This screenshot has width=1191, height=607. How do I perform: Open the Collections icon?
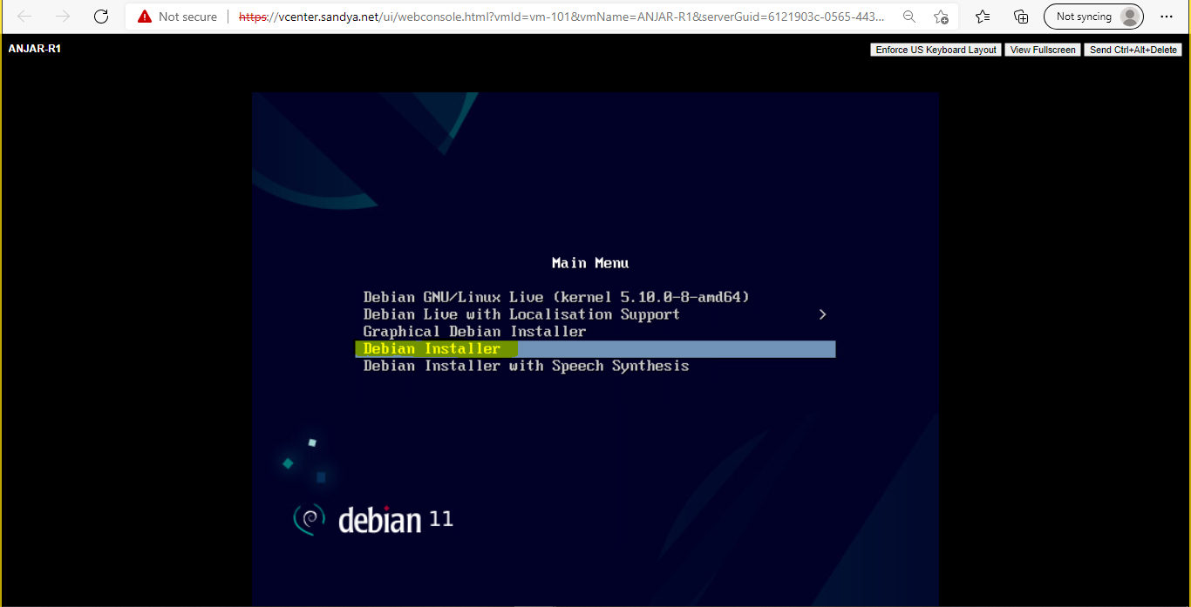tap(1021, 17)
